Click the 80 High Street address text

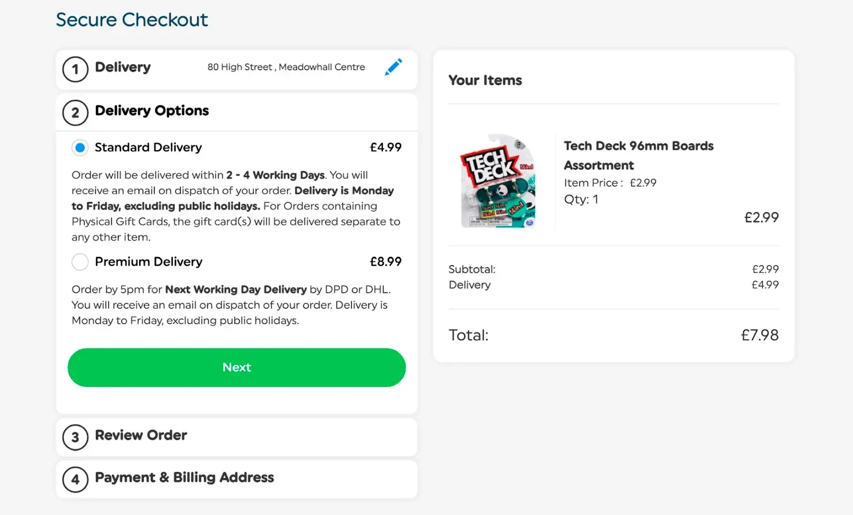click(286, 67)
